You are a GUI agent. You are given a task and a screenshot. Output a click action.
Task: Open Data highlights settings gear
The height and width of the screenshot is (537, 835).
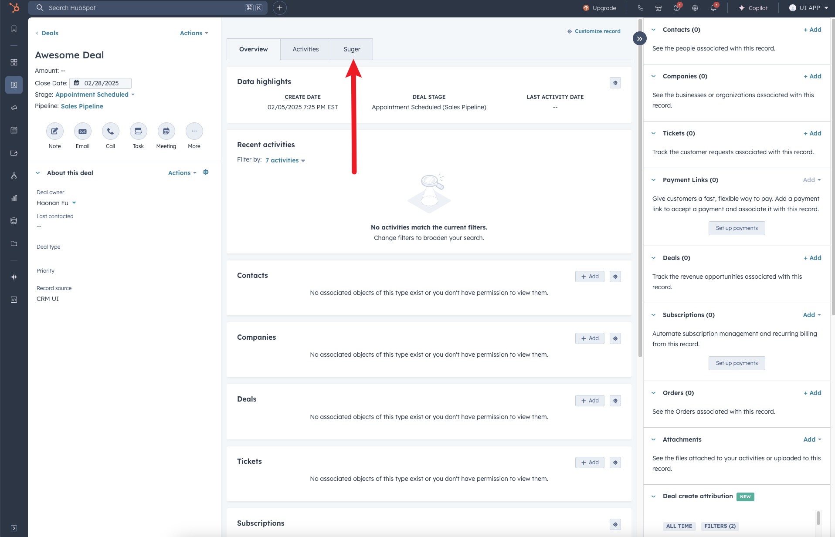[615, 83]
